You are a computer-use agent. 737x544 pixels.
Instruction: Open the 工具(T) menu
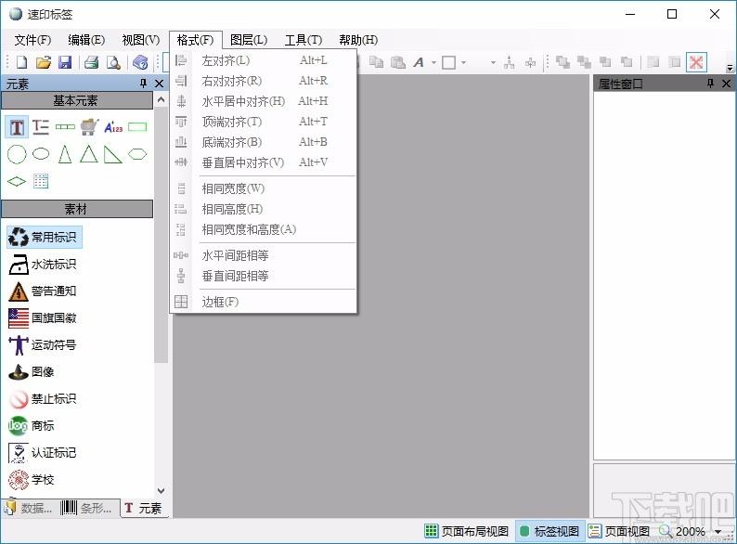[x=304, y=41]
